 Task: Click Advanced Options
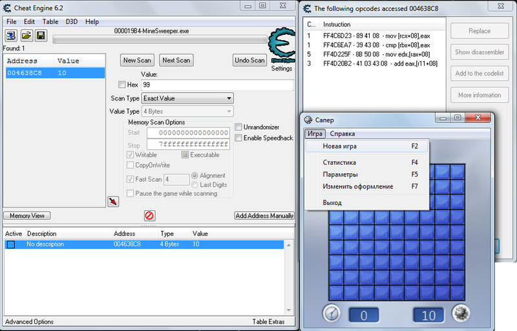coord(29,321)
